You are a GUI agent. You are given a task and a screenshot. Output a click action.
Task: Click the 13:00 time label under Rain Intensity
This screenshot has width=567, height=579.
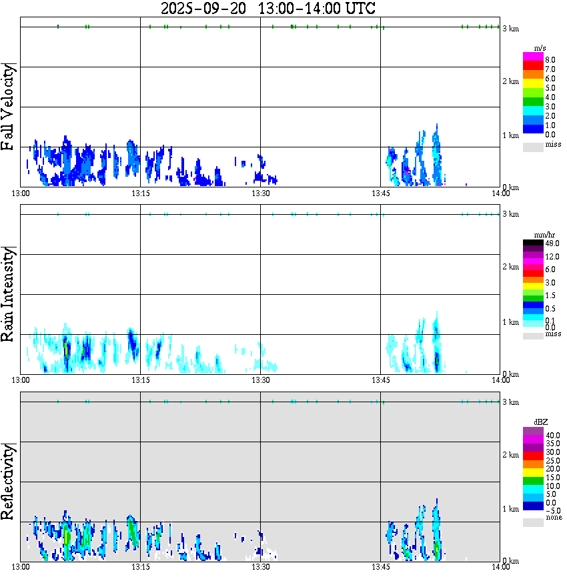(x=20, y=380)
